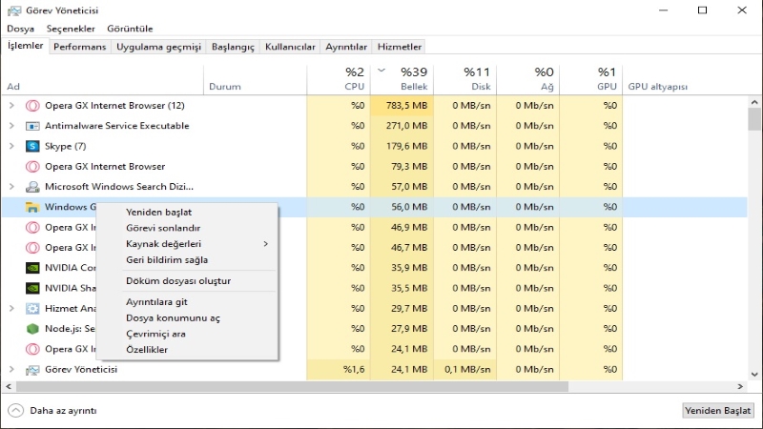Click the Antimalware Service Executable icon
The height and width of the screenshot is (429, 763).
pyautogui.click(x=32, y=126)
